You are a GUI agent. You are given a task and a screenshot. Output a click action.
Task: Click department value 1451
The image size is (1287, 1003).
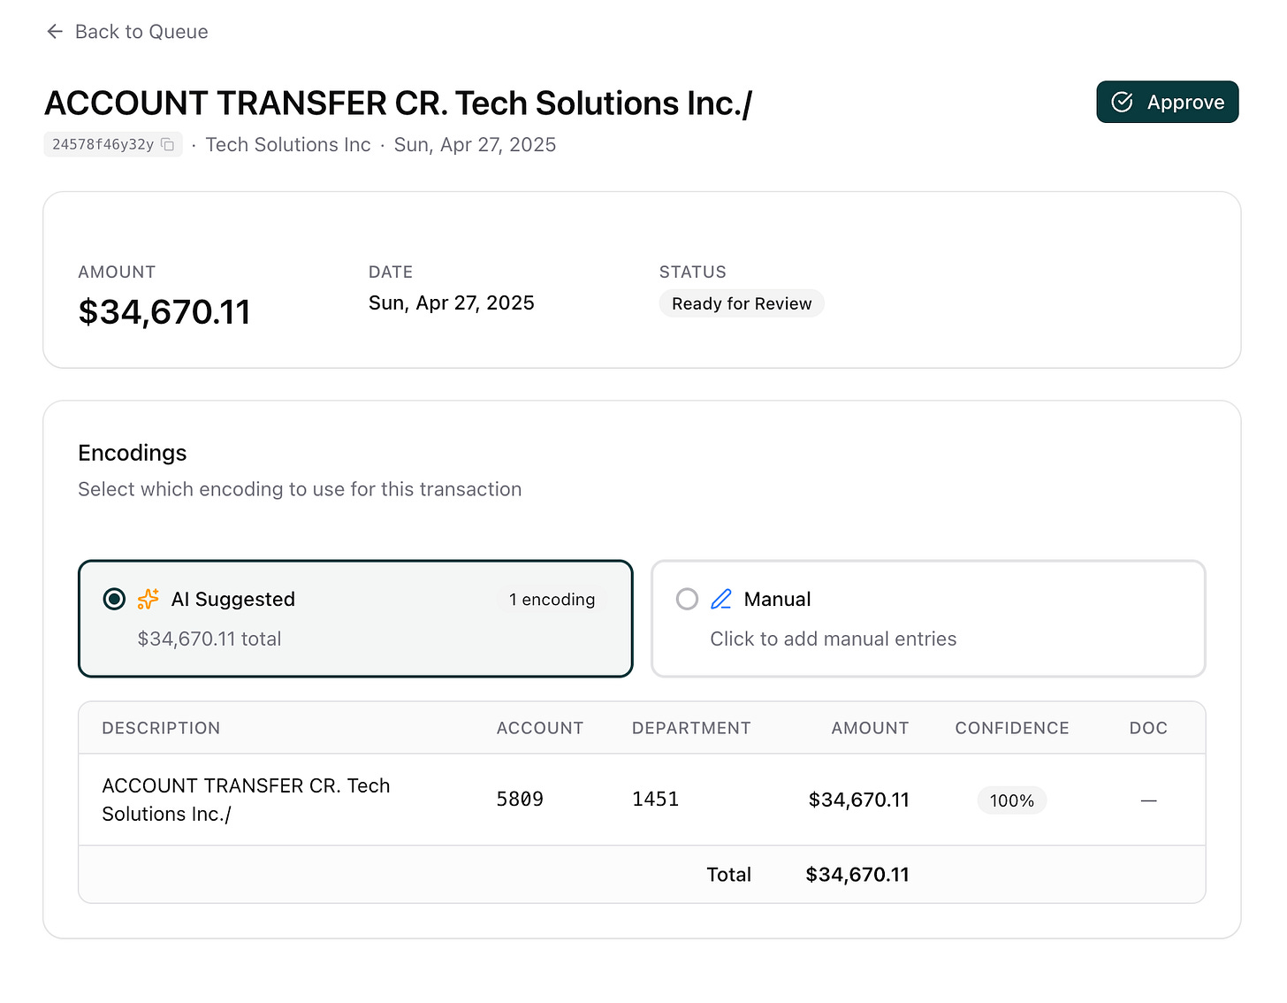[655, 800]
